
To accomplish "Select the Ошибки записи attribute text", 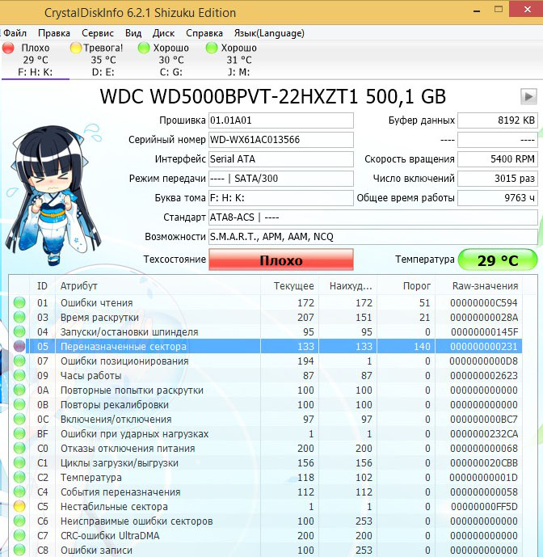I will click(x=96, y=551).
